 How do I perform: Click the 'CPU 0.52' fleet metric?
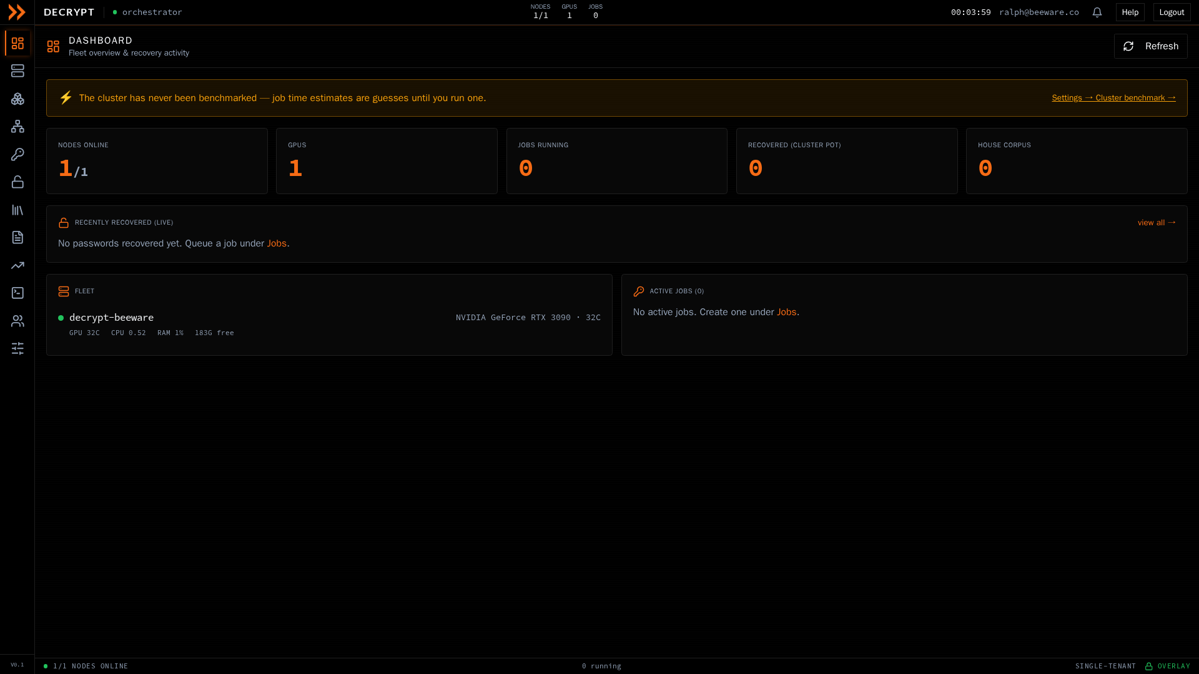tap(128, 333)
